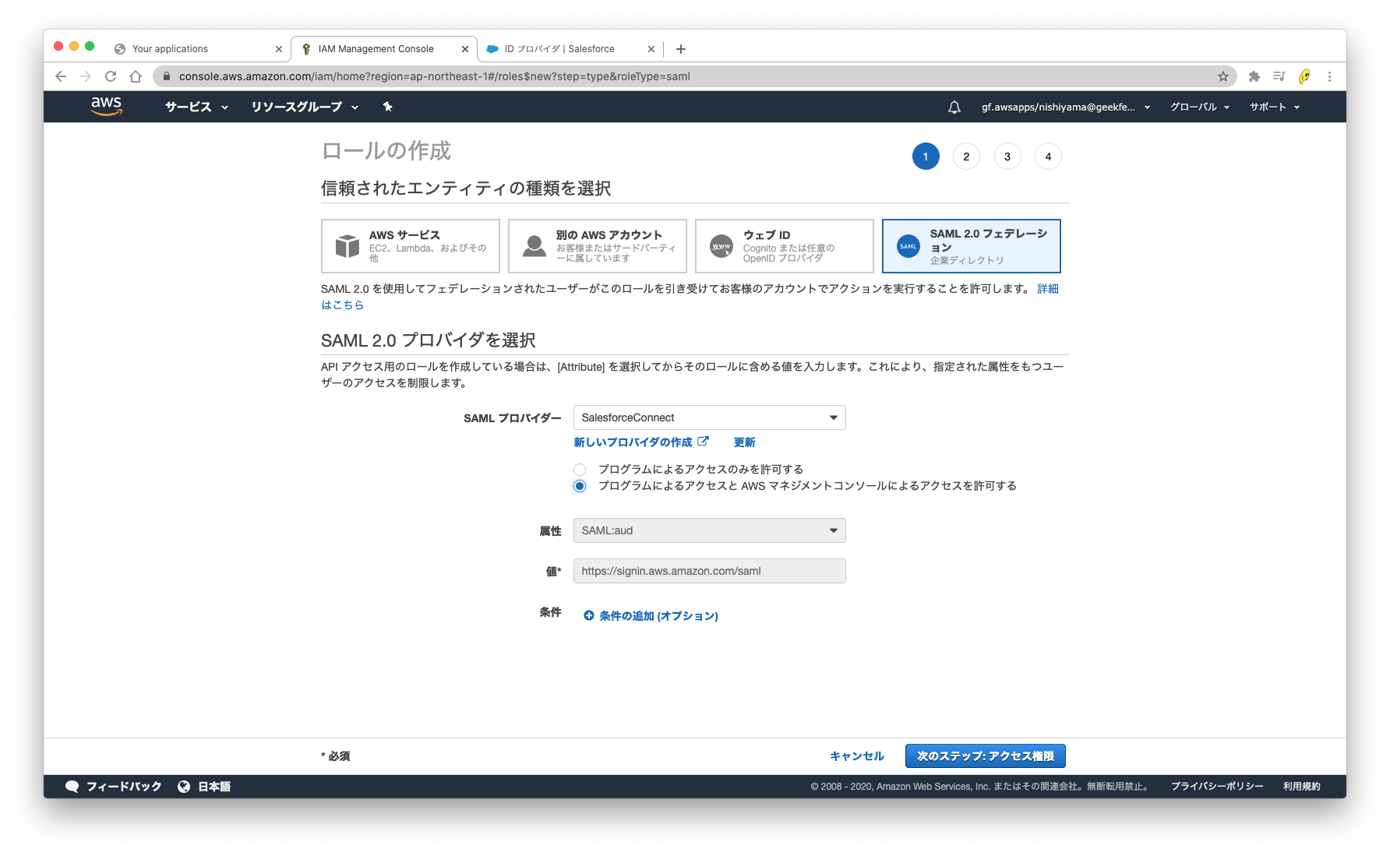1390x856 pixels.
Task: Select programmatic and AWS console access radio
Action: click(580, 486)
